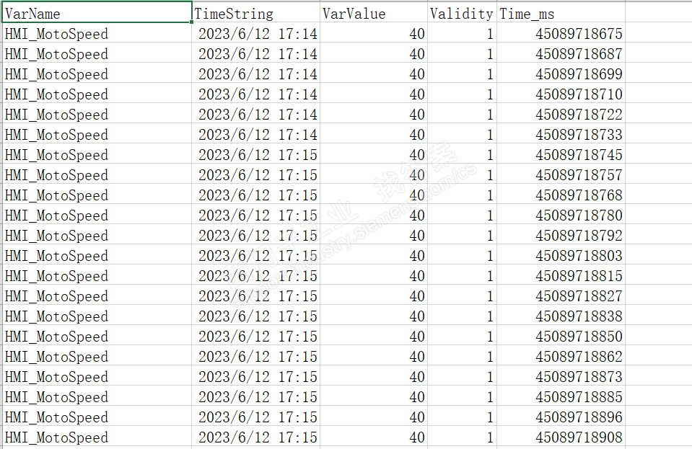Click the cell containing 45089718757
692x449 pixels.
click(561, 174)
